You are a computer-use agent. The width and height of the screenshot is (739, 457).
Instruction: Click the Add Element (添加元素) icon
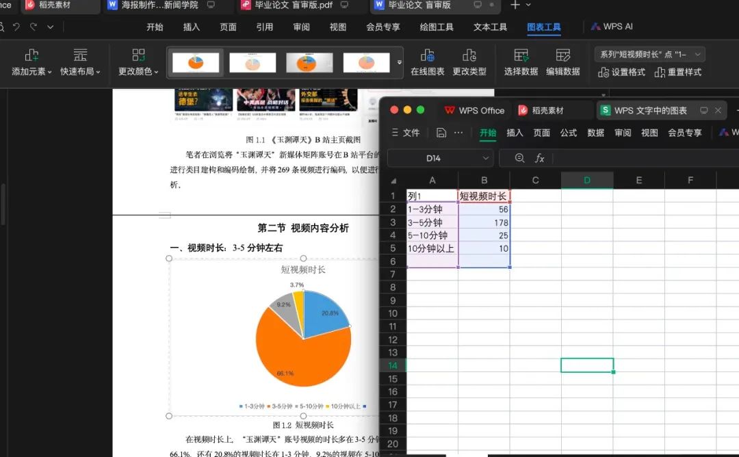pos(31,55)
